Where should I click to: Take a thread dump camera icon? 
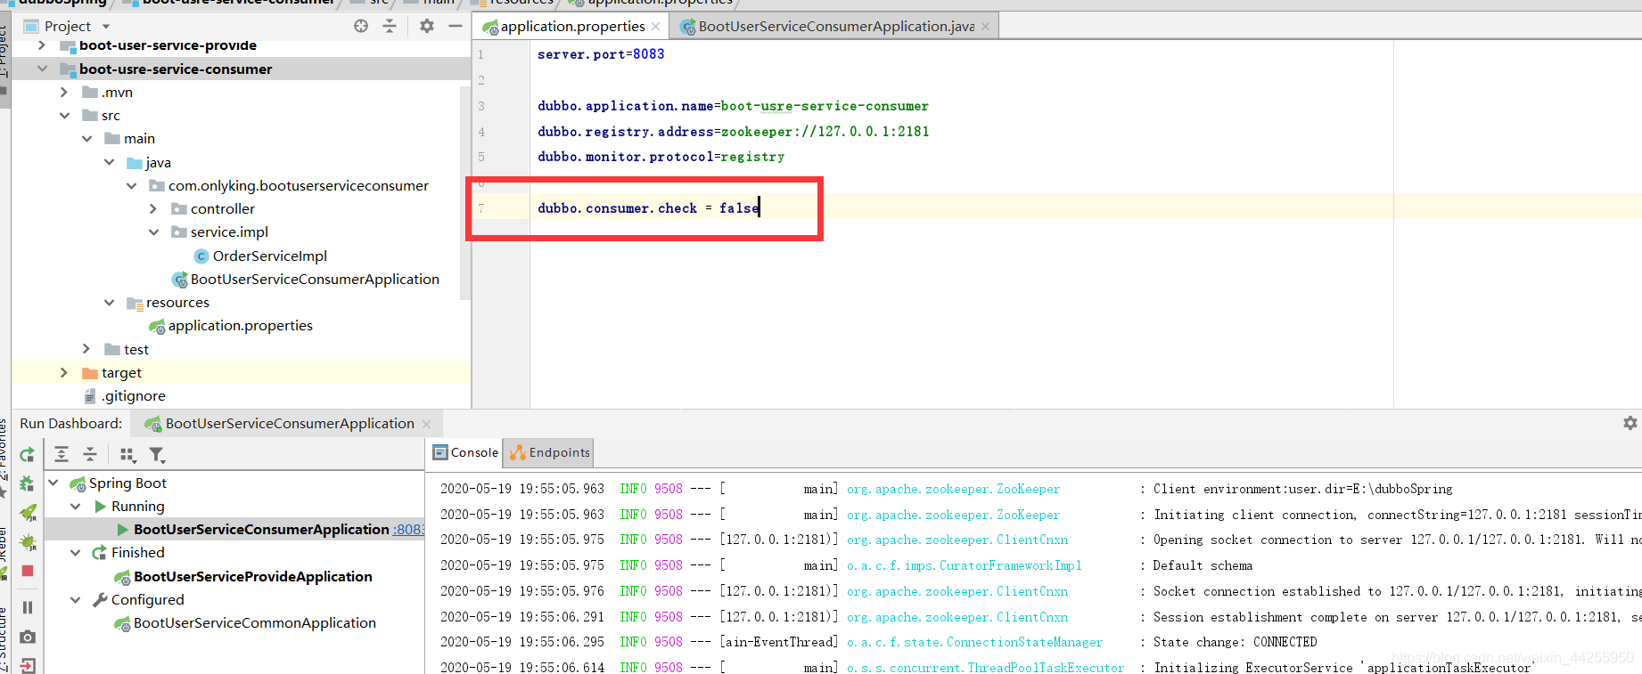click(28, 637)
